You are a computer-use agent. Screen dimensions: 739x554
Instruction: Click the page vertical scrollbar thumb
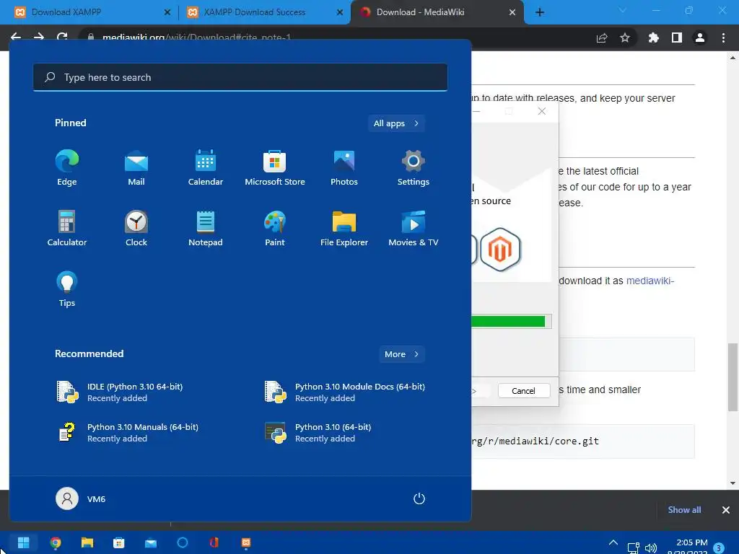click(733, 377)
